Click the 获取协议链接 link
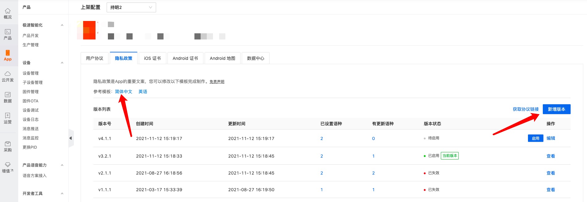 click(x=525, y=109)
